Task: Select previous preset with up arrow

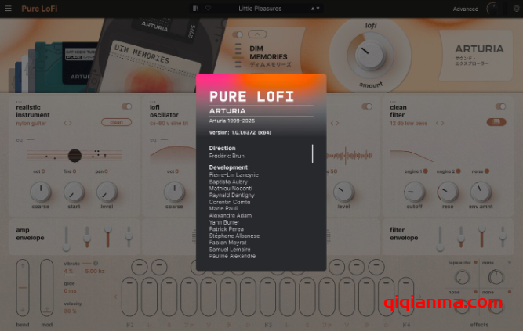Action: [x=313, y=9]
